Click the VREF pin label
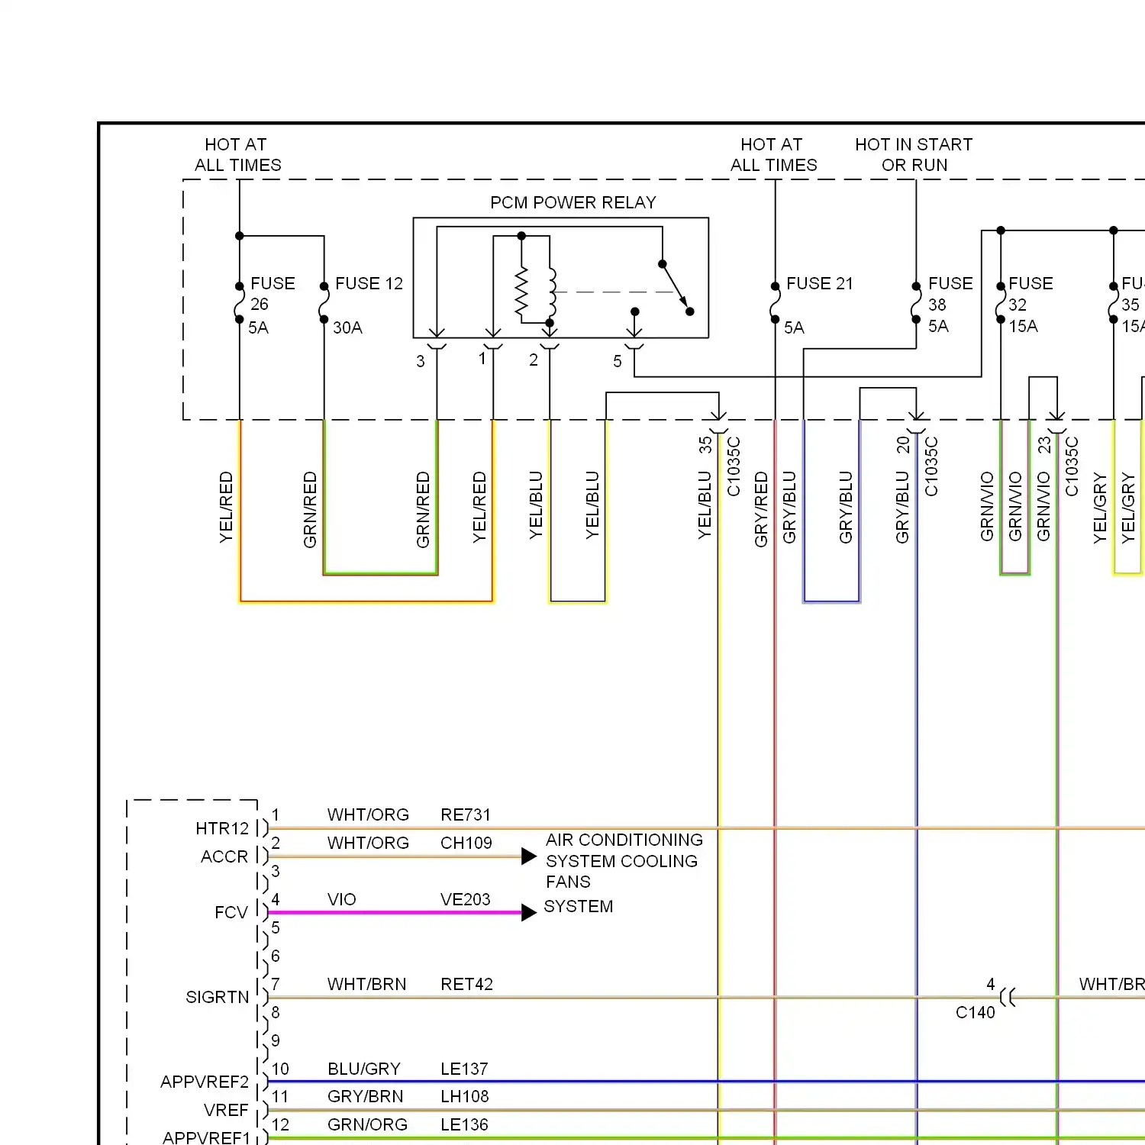 pyautogui.click(x=226, y=1110)
